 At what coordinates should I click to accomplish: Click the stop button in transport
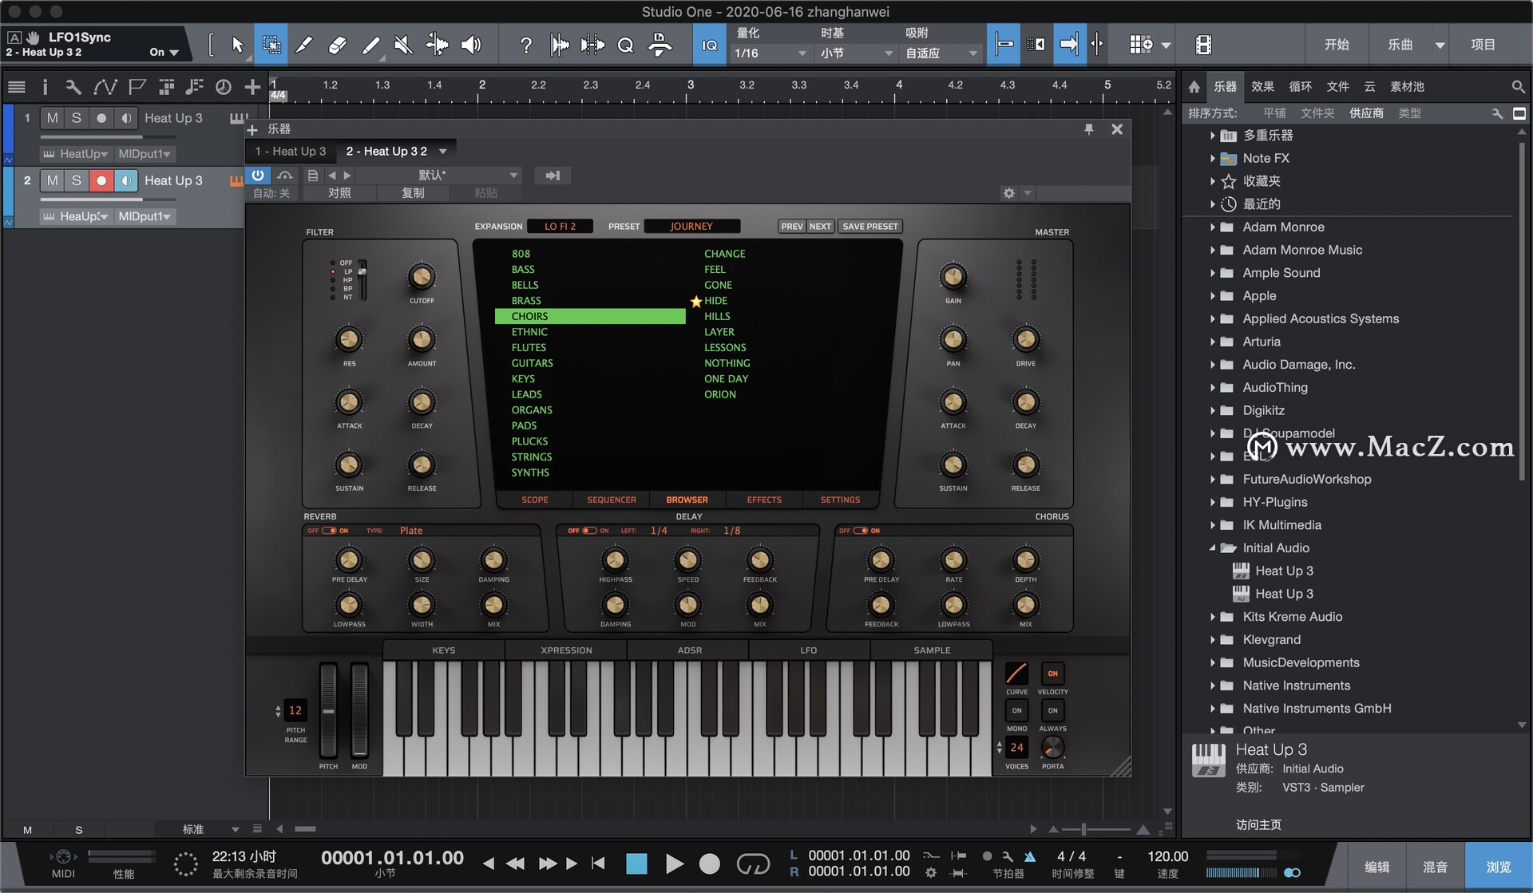[x=636, y=863]
